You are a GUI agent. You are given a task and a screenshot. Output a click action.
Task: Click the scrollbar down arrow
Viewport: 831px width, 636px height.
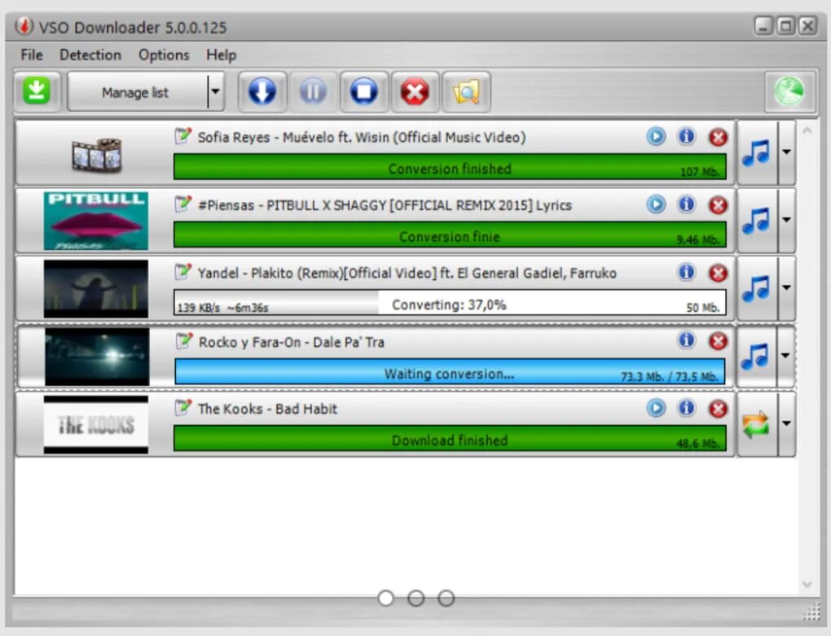point(807,584)
